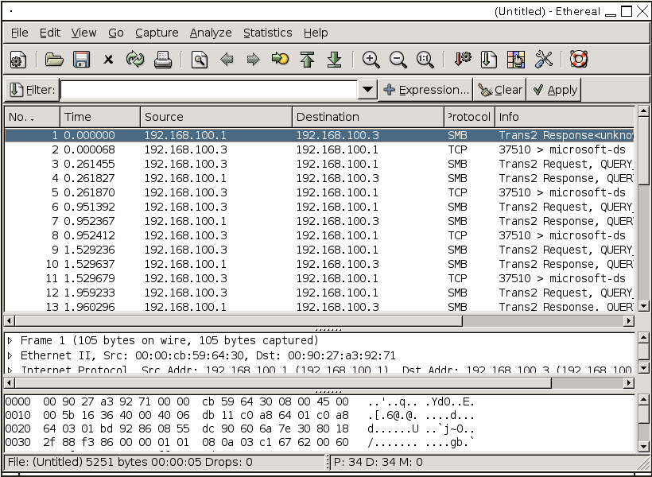Open preferences with the tools icon
Image resolution: width=652 pixels, height=477 pixels.
(543, 60)
